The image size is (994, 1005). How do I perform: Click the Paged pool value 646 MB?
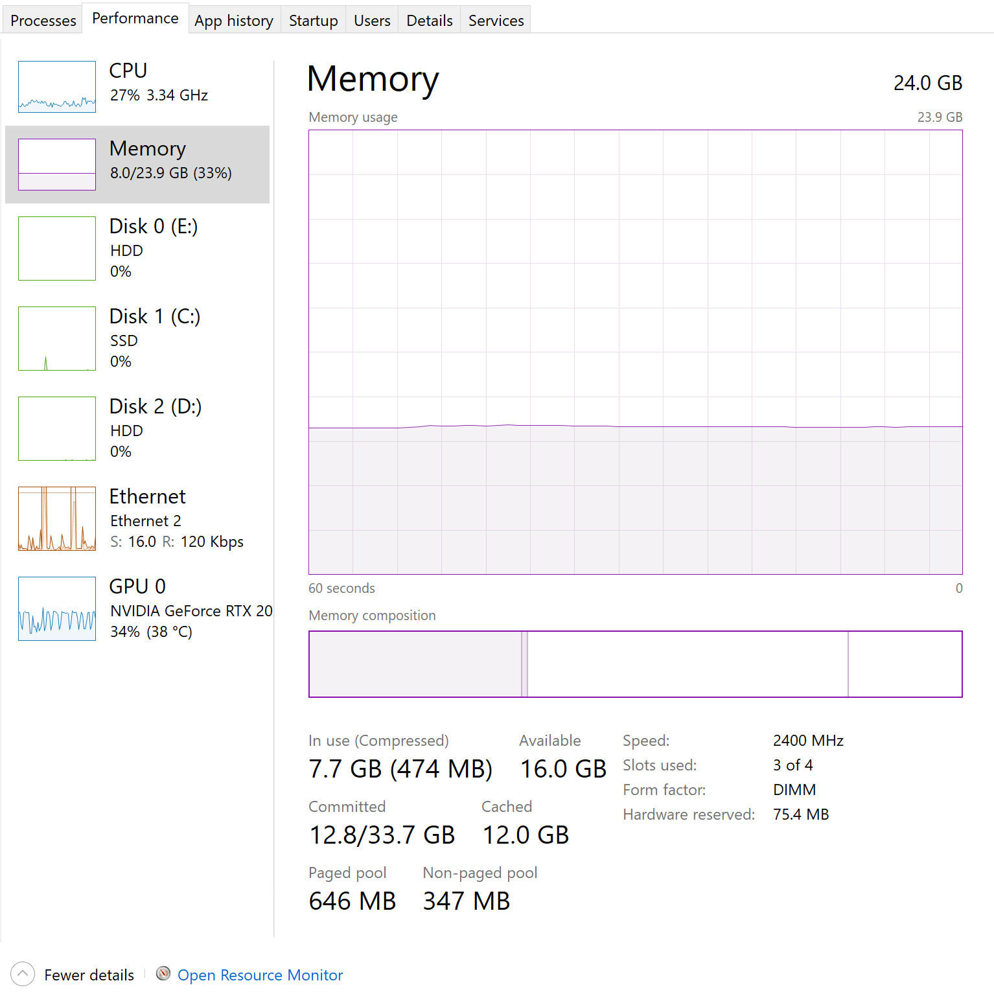click(353, 901)
